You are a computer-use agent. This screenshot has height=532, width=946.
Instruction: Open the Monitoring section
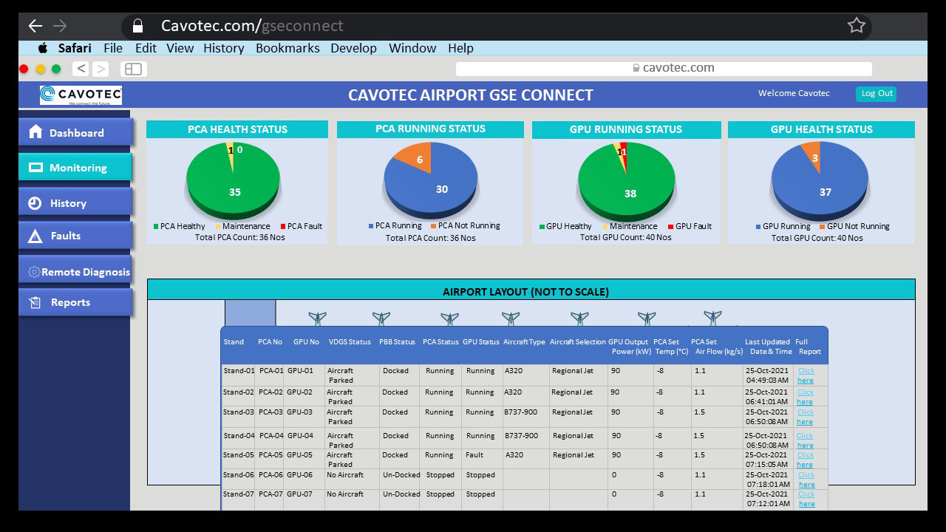tap(75, 168)
